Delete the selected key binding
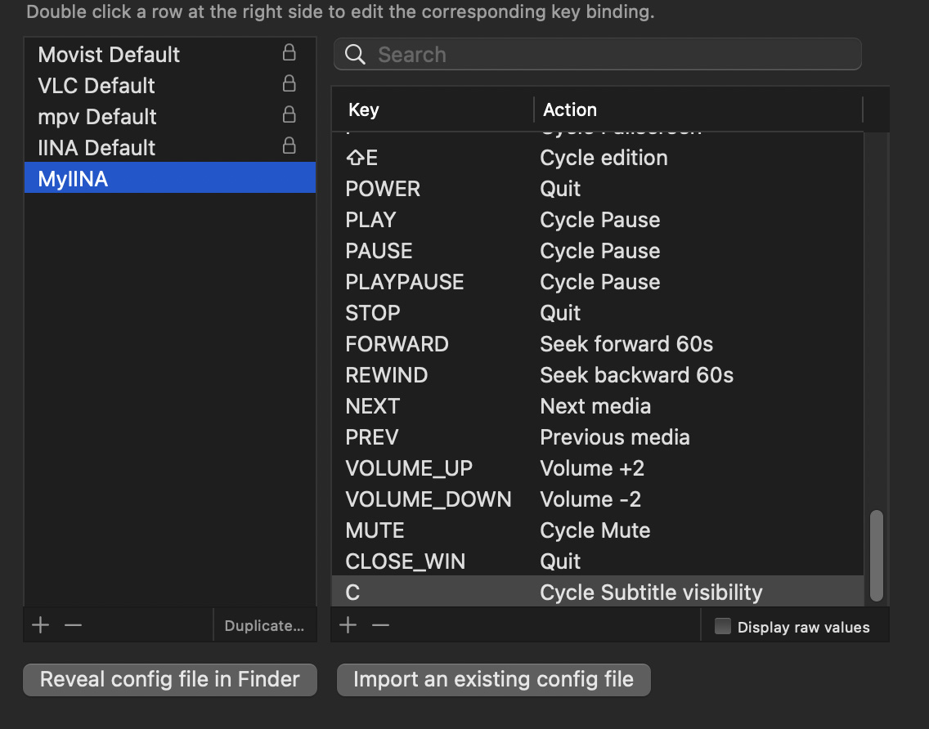 click(x=380, y=626)
